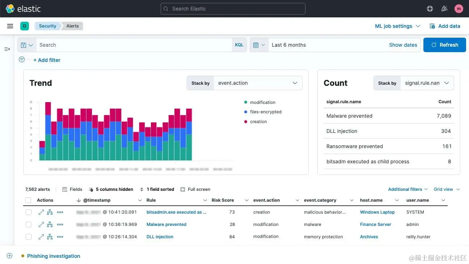Open the Finance Server host link
The image size is (469, 264).
[376, 225]
